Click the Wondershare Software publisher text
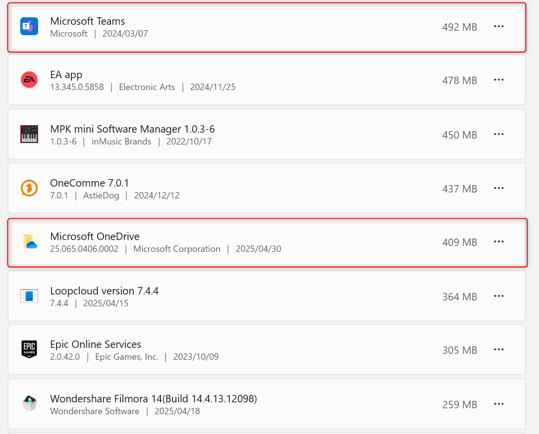The height and width of the screenshot is (434, 539). click(95, 411)
